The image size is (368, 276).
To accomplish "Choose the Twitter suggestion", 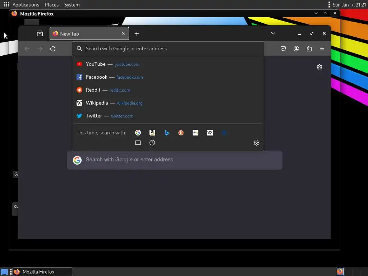I will click(168, 116).
